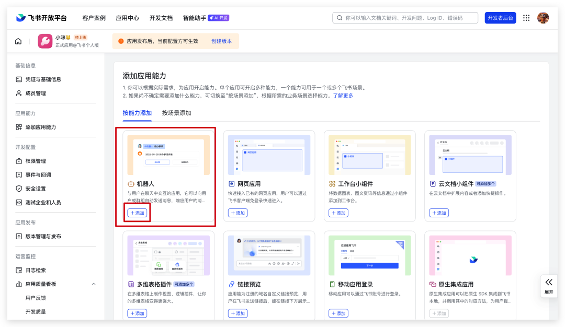Click the 展开 side panel expander
This screenshot has height=327, width=565.
pos(549,286)
